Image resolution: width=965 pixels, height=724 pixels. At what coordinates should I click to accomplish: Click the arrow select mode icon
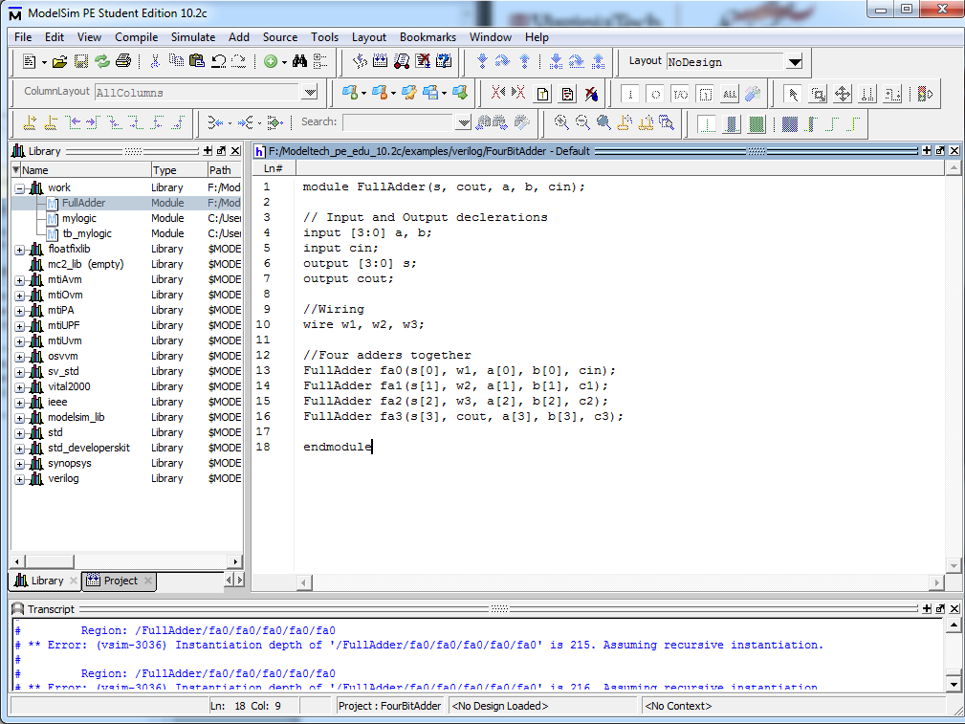click(x=792, y=94)
